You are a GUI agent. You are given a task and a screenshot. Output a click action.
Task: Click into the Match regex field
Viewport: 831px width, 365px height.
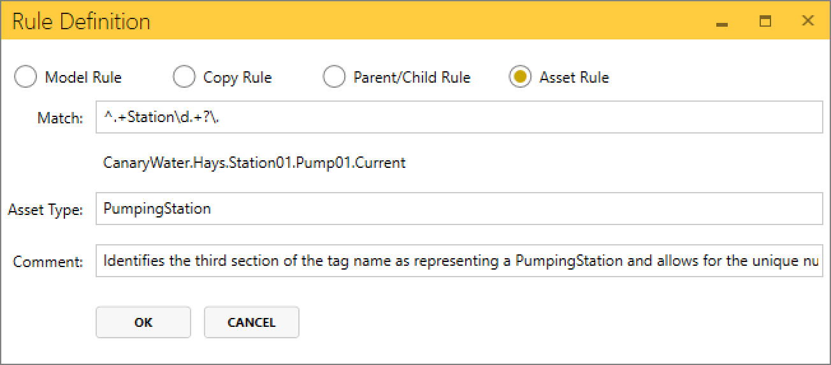point(459,118)
